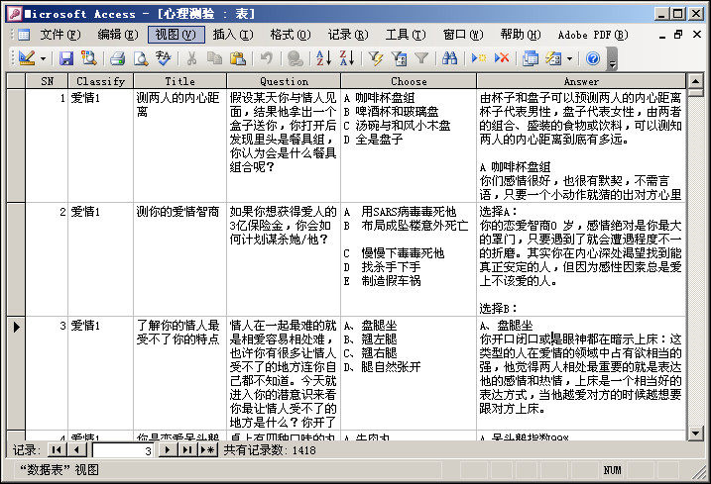Screen dimensions: 711x484
Task: Expand the Toolbar Options arrow
Action: click(612, 59)
